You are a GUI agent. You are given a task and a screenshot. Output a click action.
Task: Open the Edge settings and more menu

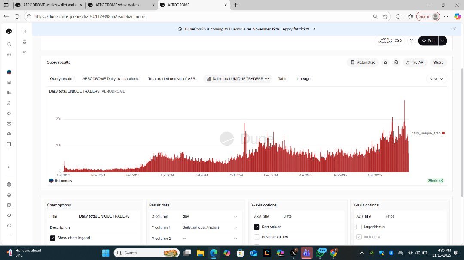click(x=446, y=17)
